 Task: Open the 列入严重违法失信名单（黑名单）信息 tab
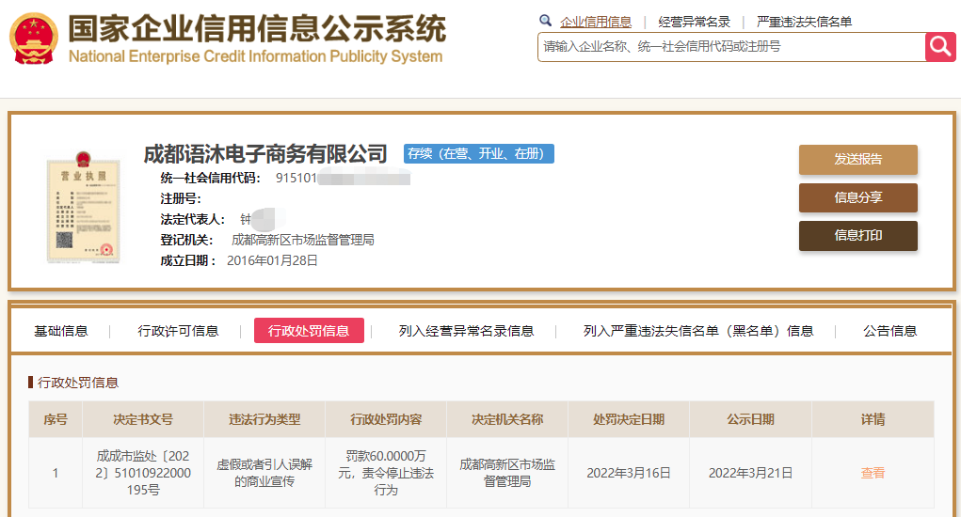[x=697, y=331]
